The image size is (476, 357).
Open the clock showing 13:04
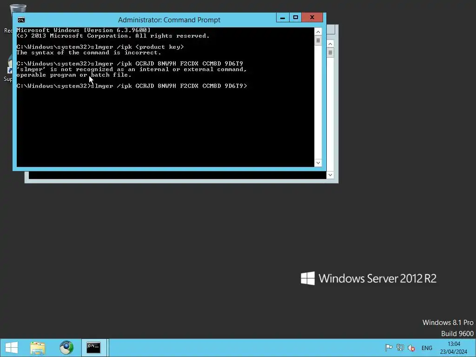tap(454, 348)
